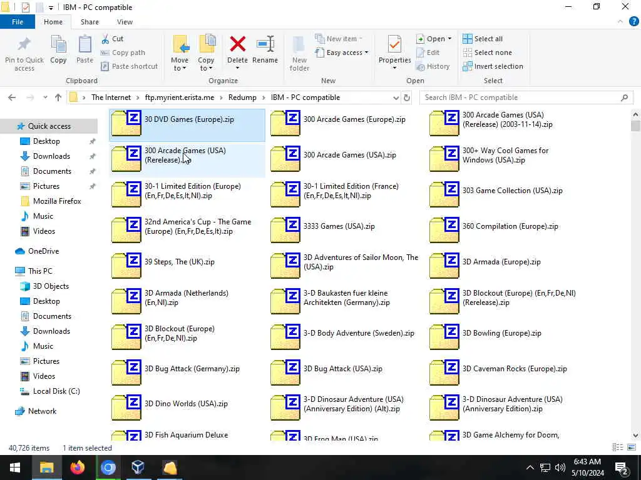641x480 pixels.
Task: Select OneDrive in the navigation pane
Action: pyautogui.click(x=43, y=251)
